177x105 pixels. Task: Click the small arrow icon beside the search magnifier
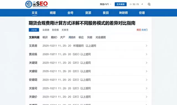(142, 4)
